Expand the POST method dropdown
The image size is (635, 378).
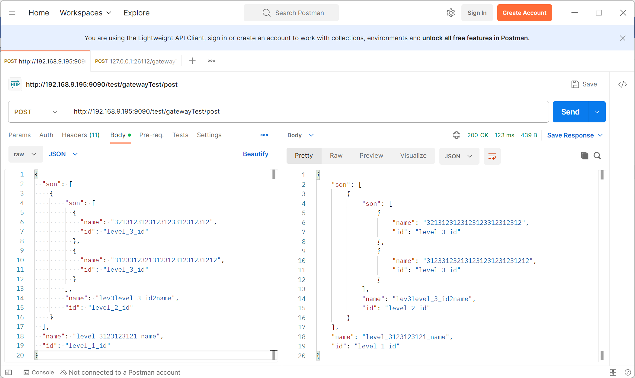pyautogui.click(x=36, y=112)
